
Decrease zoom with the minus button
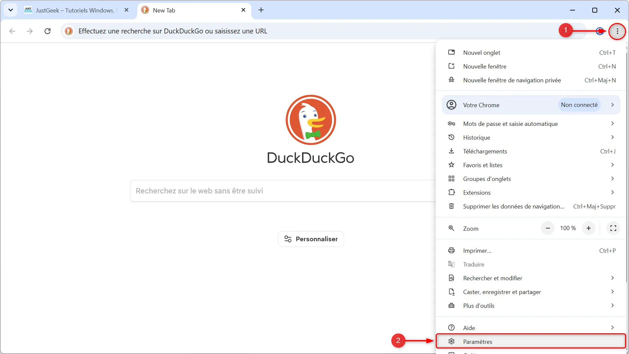pyautogui.click(x=548, y=228)
